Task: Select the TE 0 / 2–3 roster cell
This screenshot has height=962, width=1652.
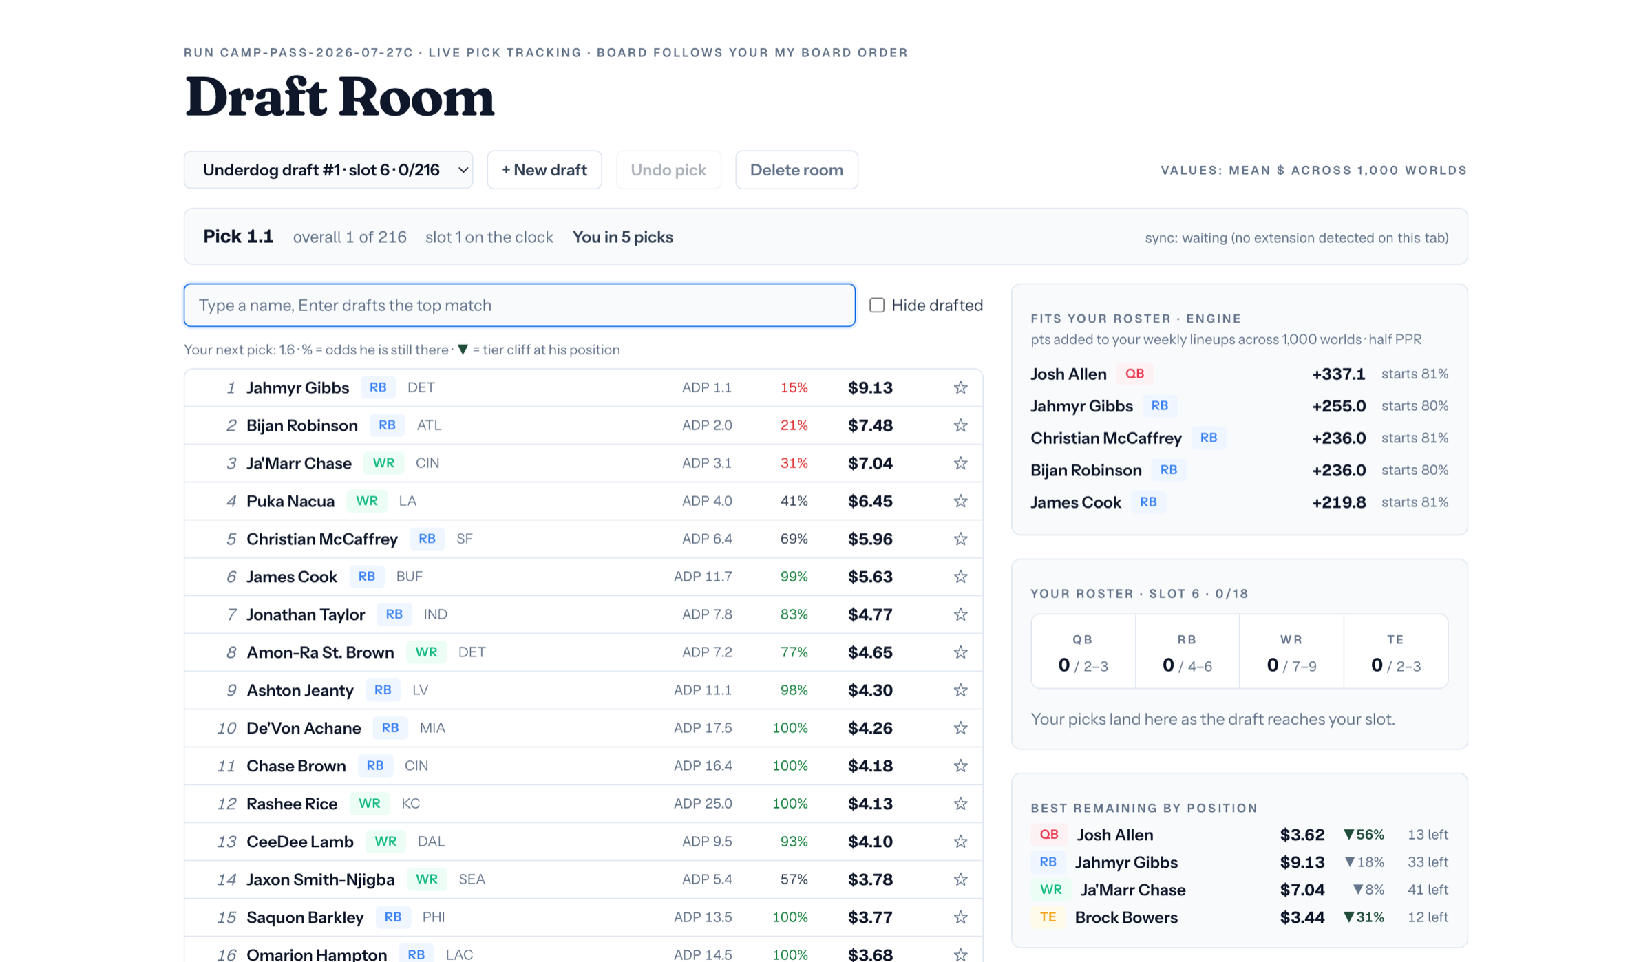Action: coord(1396,652)
